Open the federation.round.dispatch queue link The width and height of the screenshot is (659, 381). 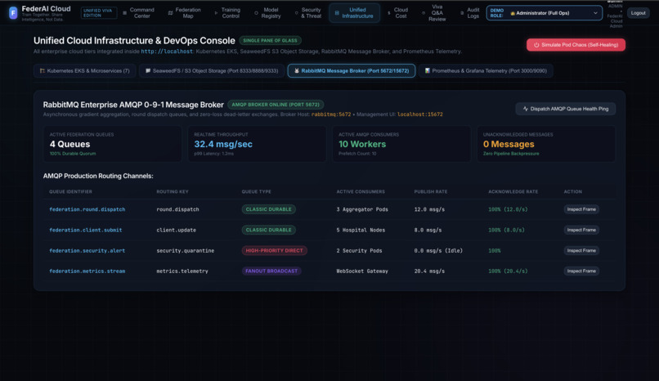87,209
